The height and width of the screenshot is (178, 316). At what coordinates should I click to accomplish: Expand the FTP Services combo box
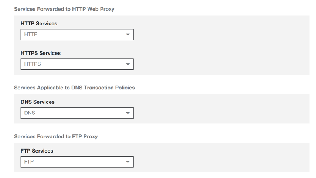[x=77, y=162]
